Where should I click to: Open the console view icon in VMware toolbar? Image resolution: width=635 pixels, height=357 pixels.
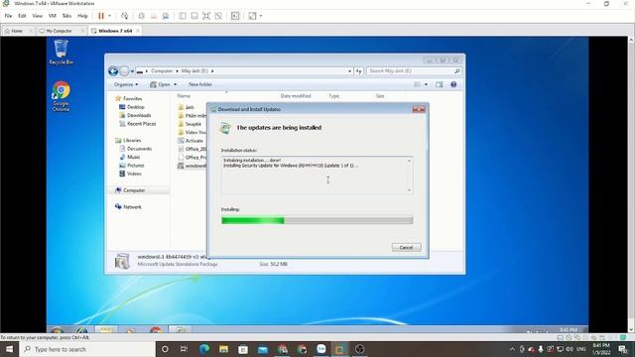pyautogui.click(x=235, y=16)
